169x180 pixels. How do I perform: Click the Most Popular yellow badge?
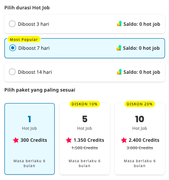(x=24, y=40)
